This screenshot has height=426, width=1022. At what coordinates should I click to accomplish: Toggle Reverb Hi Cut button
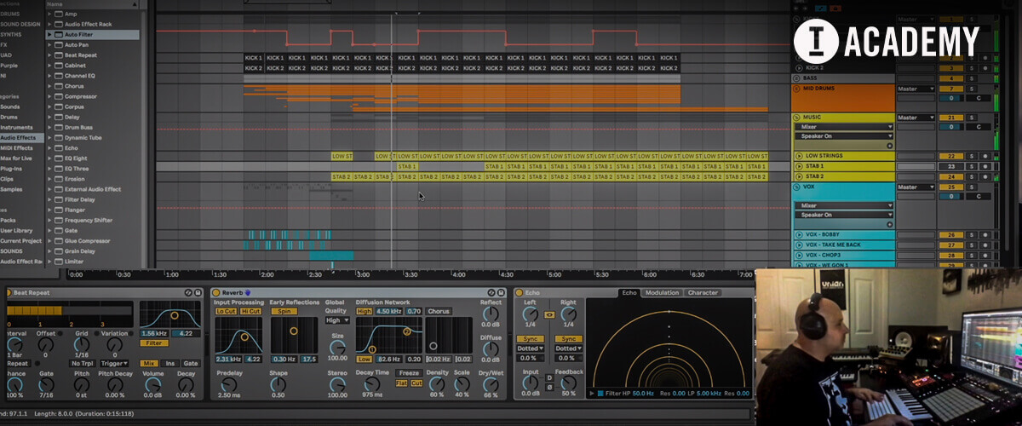pos(250,311)
